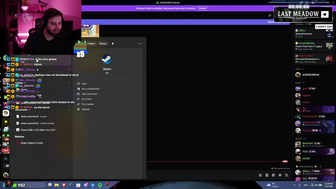
Task: Switch to the Folders search filter tab
Action: tap(91, 44)
